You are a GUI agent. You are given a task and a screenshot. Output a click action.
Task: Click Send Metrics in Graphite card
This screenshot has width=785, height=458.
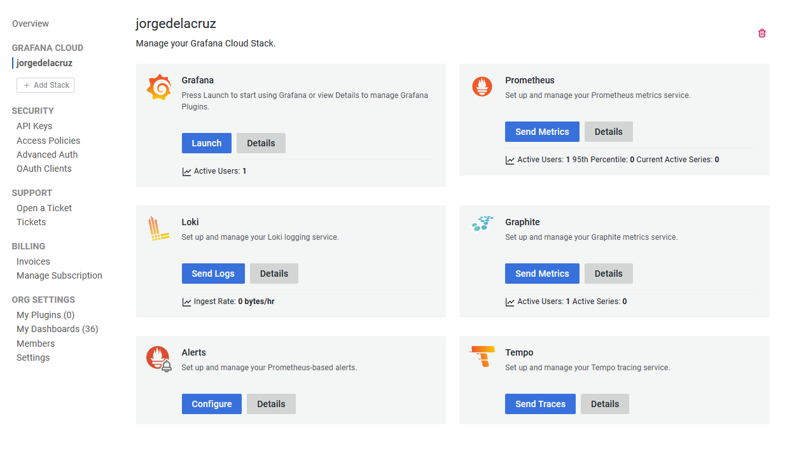pyautogui.click(x=542, y=274)
